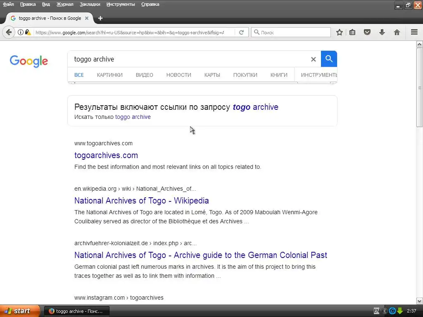The image size is (423, 317).
Task: Open Firefox hamburger menu
Action: click(x=414, y=32)
